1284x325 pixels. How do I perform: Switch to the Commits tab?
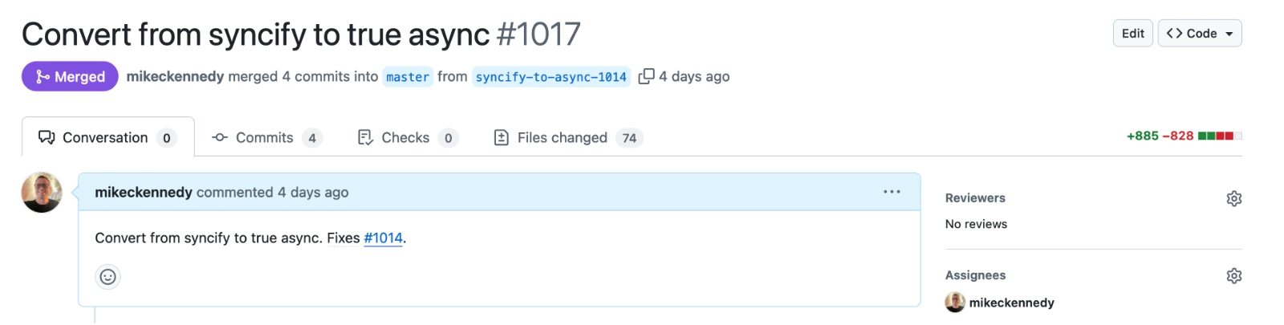point(266,137)
